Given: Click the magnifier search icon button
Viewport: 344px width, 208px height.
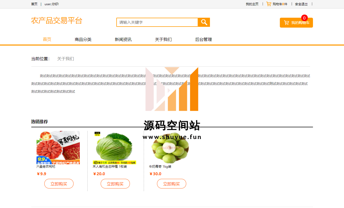Looking at the screenshot, I should coord(204,22).
